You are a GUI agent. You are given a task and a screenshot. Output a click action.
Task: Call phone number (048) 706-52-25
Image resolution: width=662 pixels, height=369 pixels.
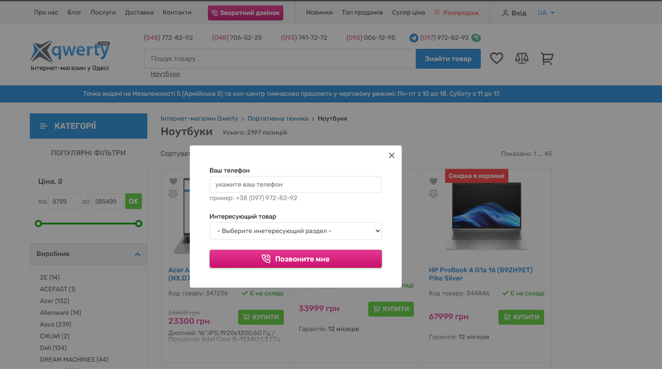237,38
